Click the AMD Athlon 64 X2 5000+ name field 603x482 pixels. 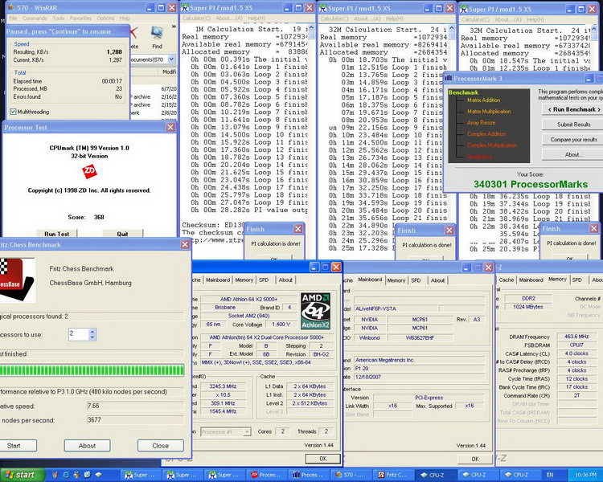(248, 299)
